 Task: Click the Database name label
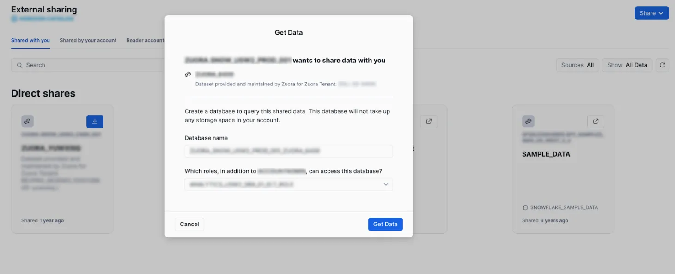206,138
